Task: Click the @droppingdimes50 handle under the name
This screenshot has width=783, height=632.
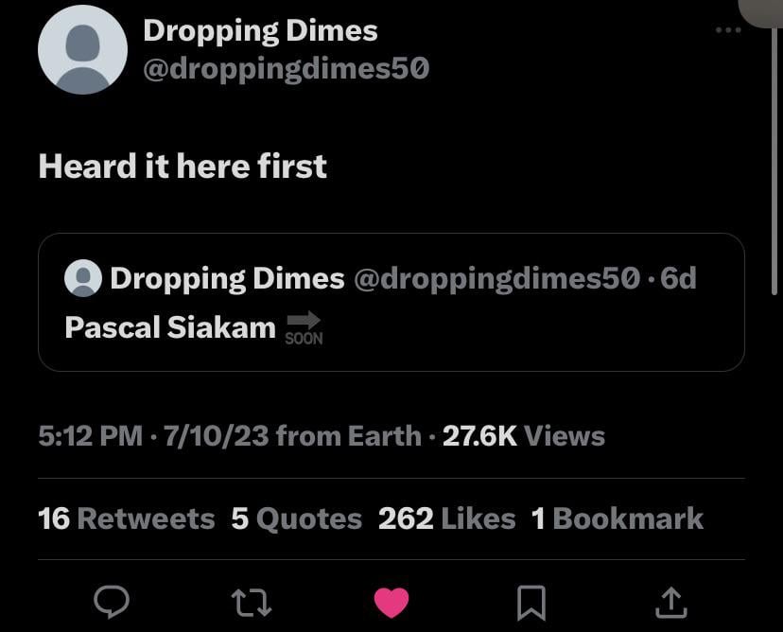Action: (286, 68)
